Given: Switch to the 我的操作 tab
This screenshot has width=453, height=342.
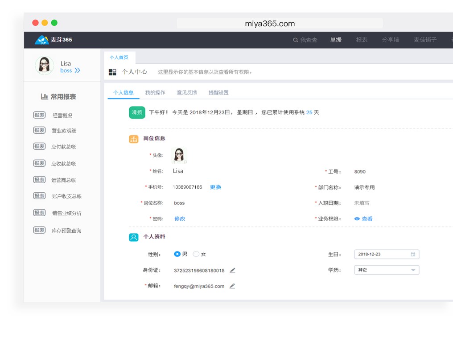Looking at the screenshot, I should pos(155,92).
